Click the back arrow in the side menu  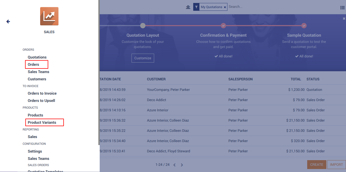[x=8, y=22]
